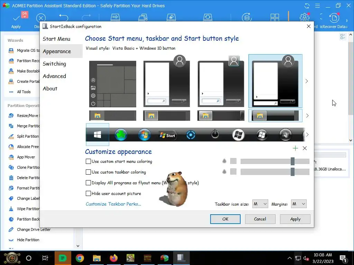Select the Windows 10 logo start button style
This screenshot has width=354, height=265.
(x=97, y=135)
